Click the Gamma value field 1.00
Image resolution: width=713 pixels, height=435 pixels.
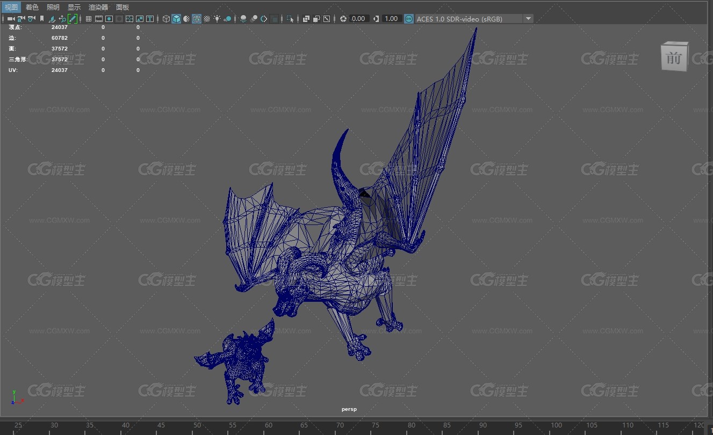(392, 19)
